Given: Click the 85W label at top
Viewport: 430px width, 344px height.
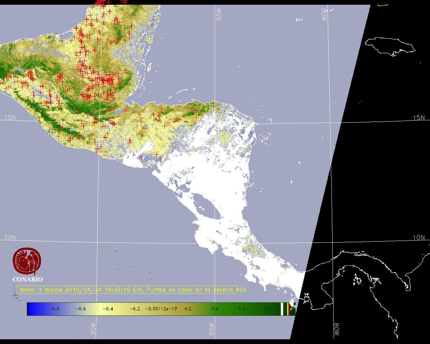Looking at the screenshot, I should pyautogui.click(x=219, y=15).
